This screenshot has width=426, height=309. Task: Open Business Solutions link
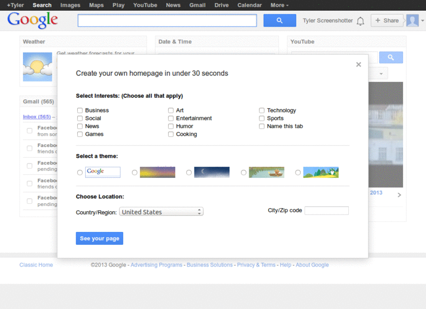(x=210, y=265)
